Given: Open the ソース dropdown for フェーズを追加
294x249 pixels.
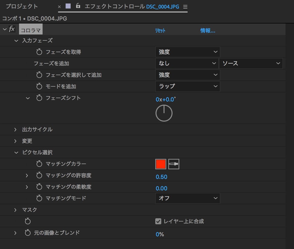Looking at the screenshot, I should 251,63.
